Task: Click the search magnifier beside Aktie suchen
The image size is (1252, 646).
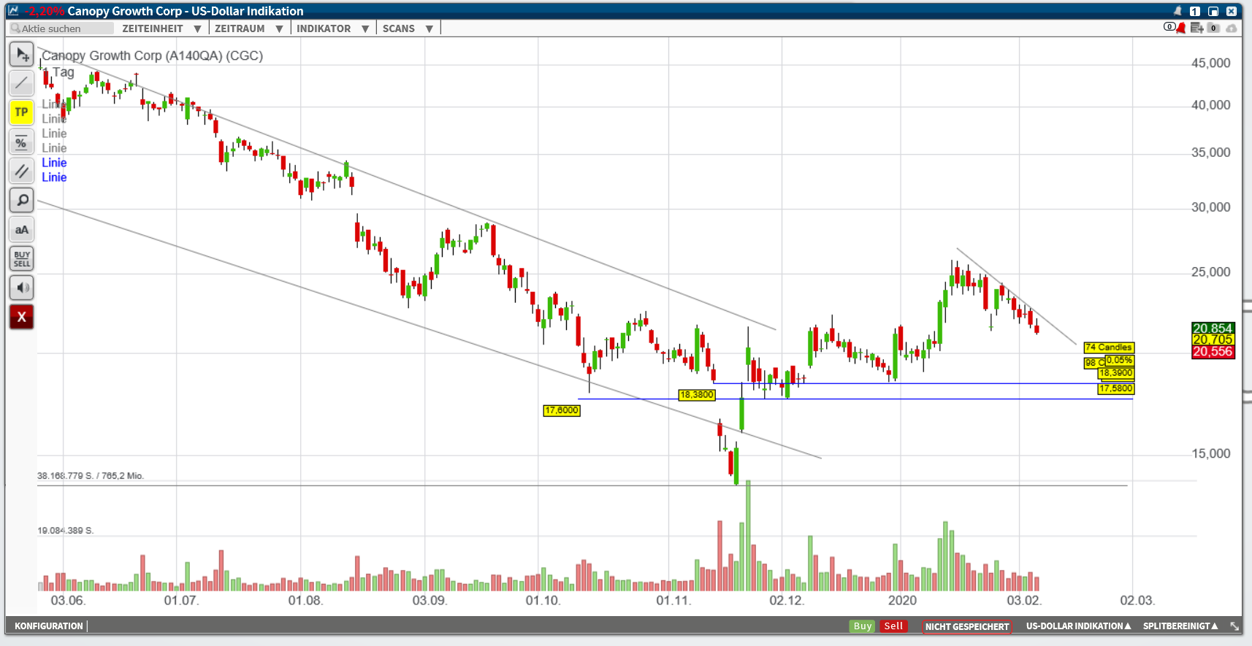Action: pos(15,28)
